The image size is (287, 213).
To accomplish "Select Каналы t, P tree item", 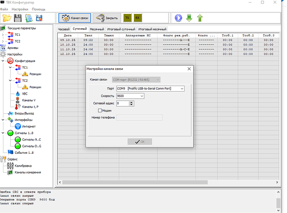I will [x=30, y=107].
